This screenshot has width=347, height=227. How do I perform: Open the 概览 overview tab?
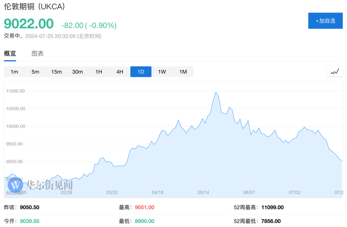click(x=10, y=54)
